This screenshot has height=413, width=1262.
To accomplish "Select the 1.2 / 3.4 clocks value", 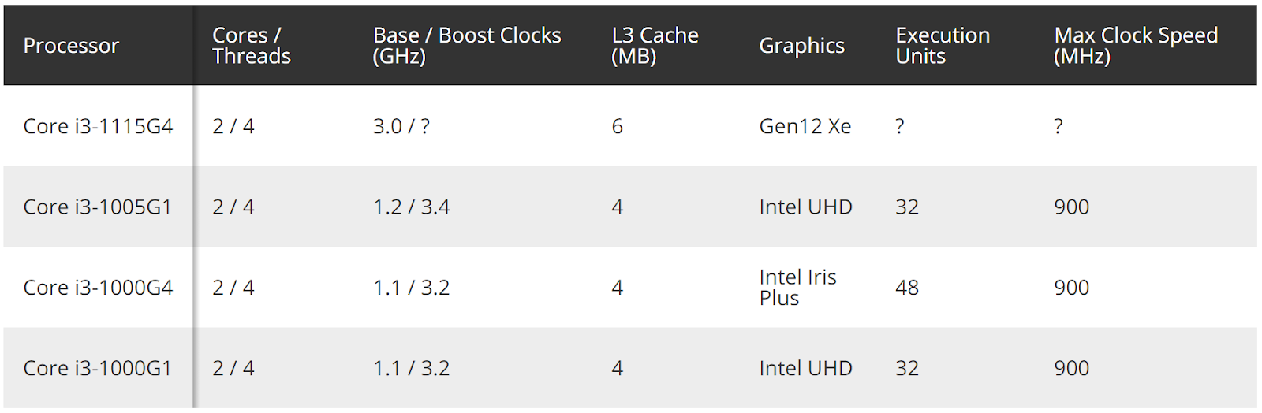I will tap(411, 206).
